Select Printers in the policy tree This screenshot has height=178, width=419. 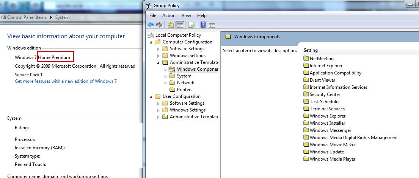point(184,90)
